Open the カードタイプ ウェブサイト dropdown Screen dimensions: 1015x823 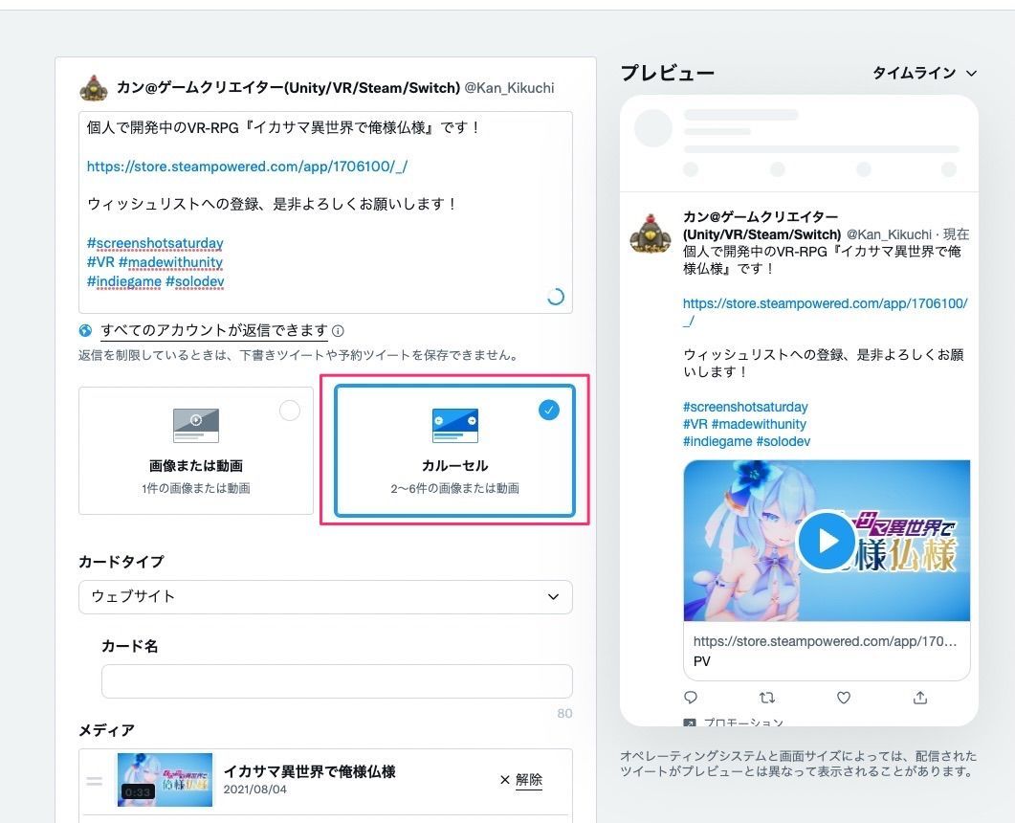[325, 596]
